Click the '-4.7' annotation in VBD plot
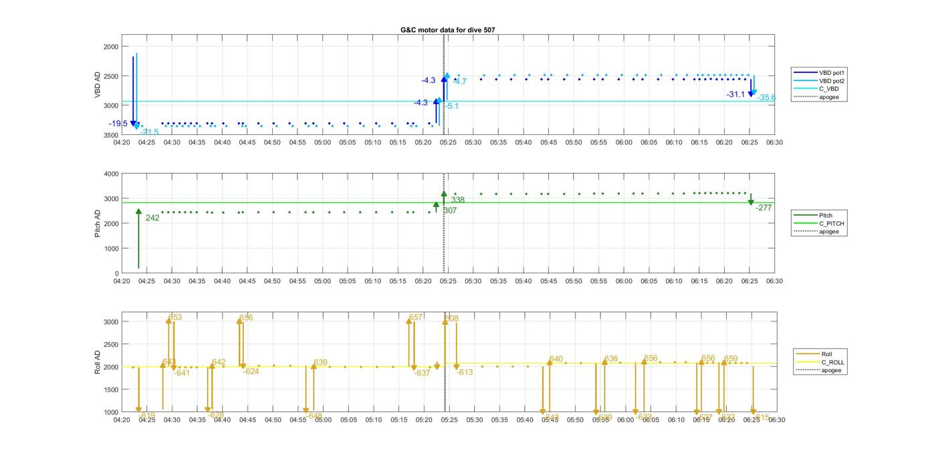This screenshot has height=463, width=936. coord(459,82)
